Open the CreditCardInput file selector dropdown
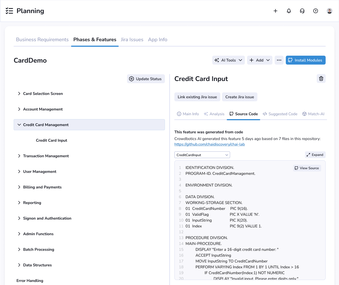Screen dimensions: 339x285 202,154
